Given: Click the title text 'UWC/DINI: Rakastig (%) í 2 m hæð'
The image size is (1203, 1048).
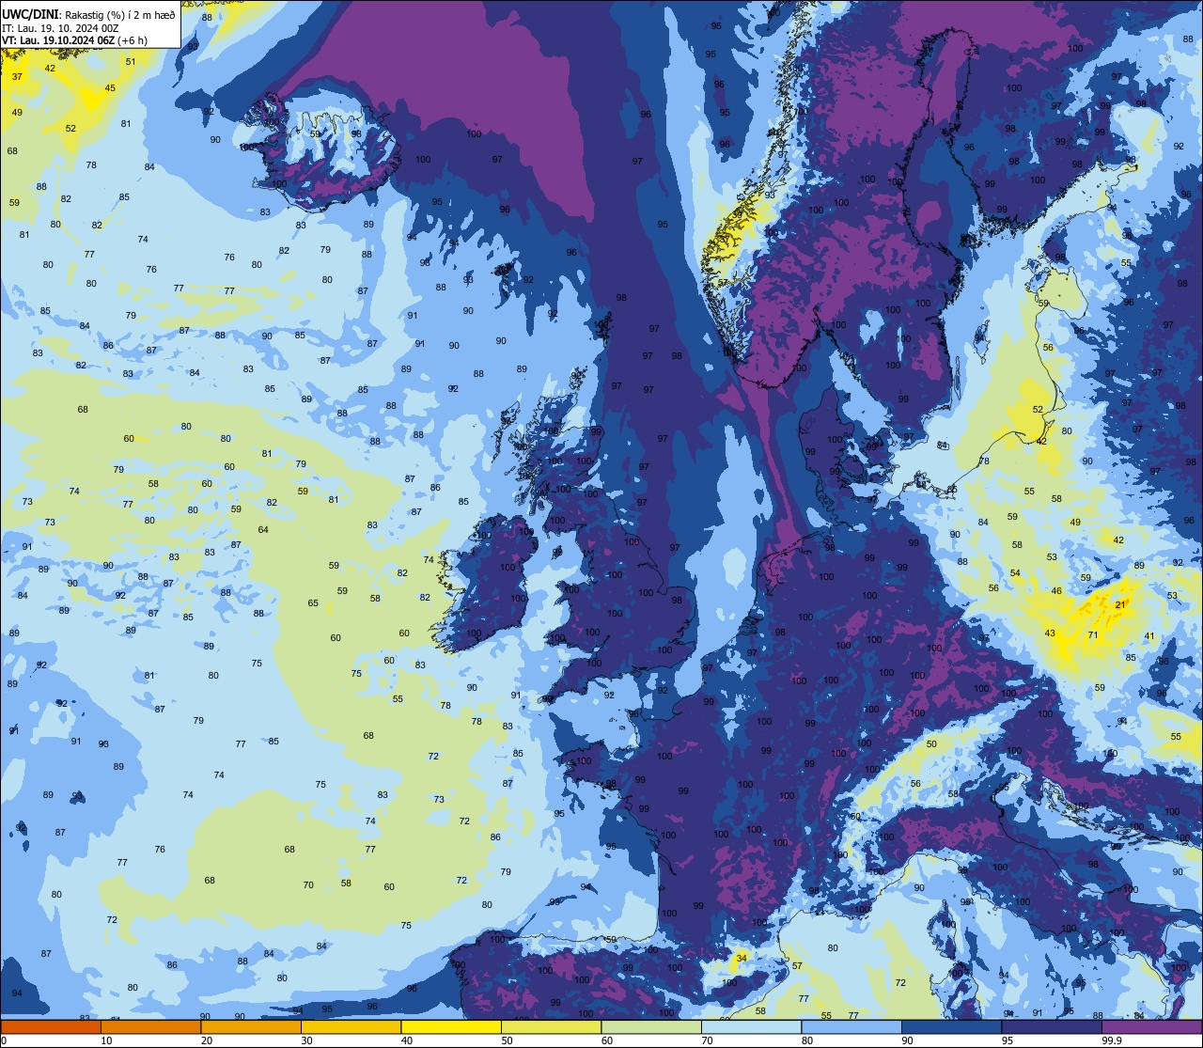Looking at the screenshot, I should click(88, 14).
